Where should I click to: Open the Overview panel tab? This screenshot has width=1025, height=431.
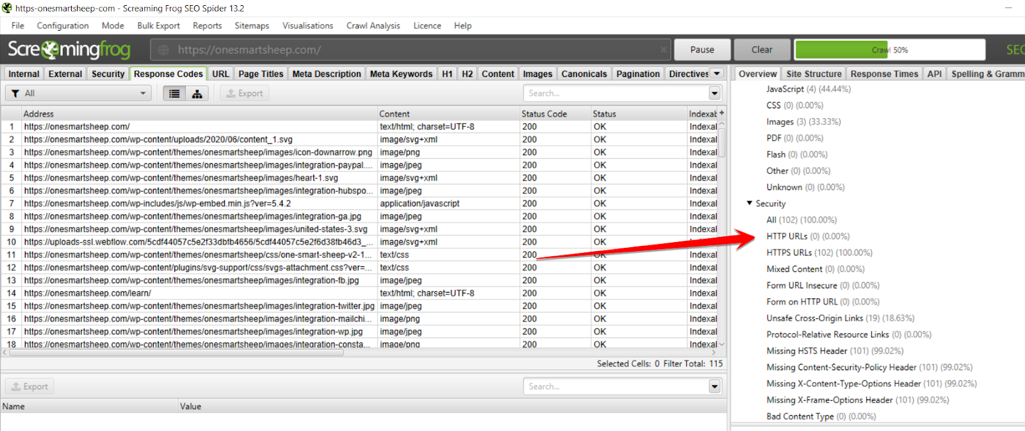click(x=758, y=74)
